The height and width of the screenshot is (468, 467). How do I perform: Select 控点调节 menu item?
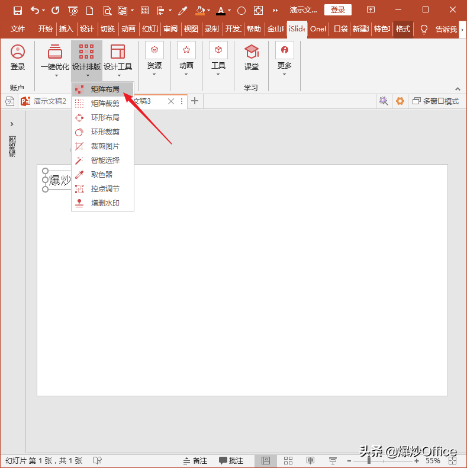102,188
